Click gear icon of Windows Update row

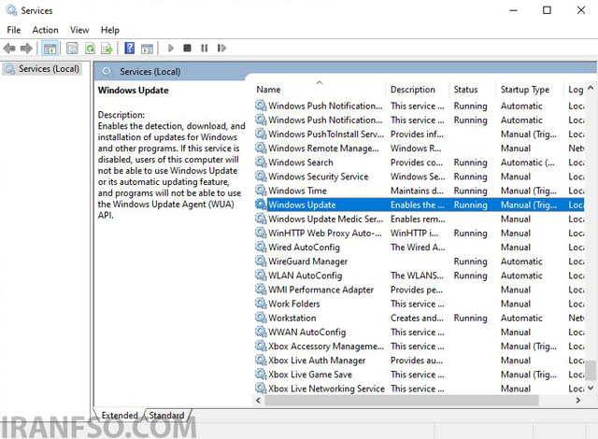point(261,205)
